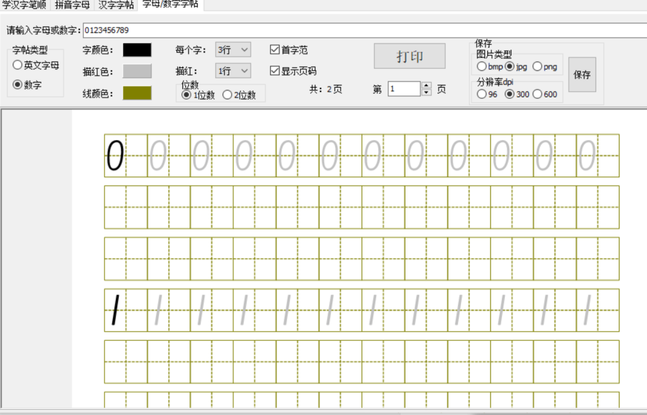Click the black sample digit 1
This screenshot has width=647, height=415.
click(116, 310)
